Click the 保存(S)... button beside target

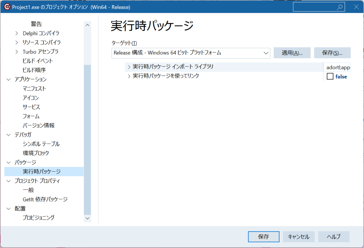[x=332, y=53]
